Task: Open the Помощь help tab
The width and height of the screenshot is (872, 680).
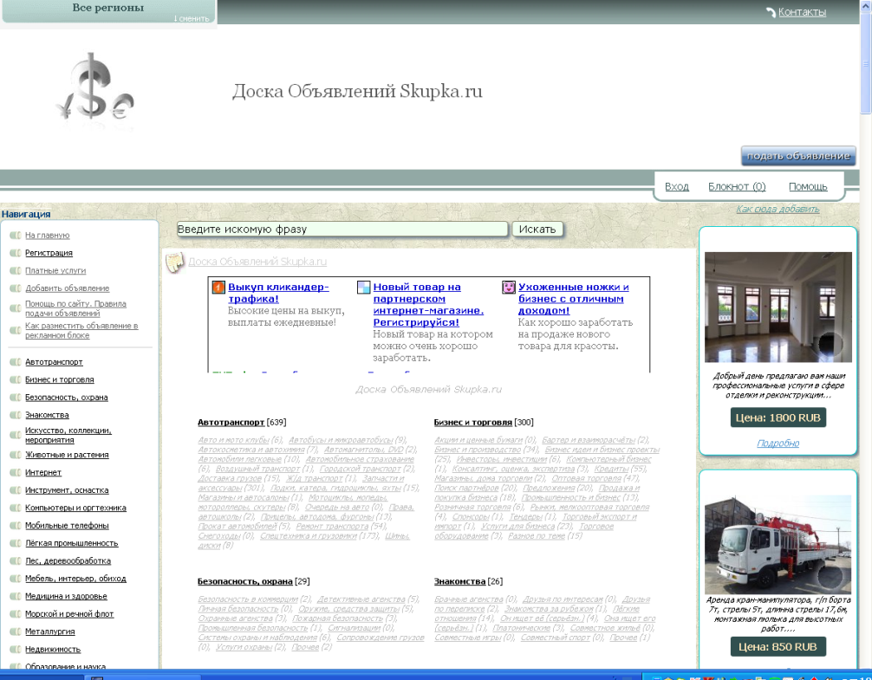Action: click(808, 186)
